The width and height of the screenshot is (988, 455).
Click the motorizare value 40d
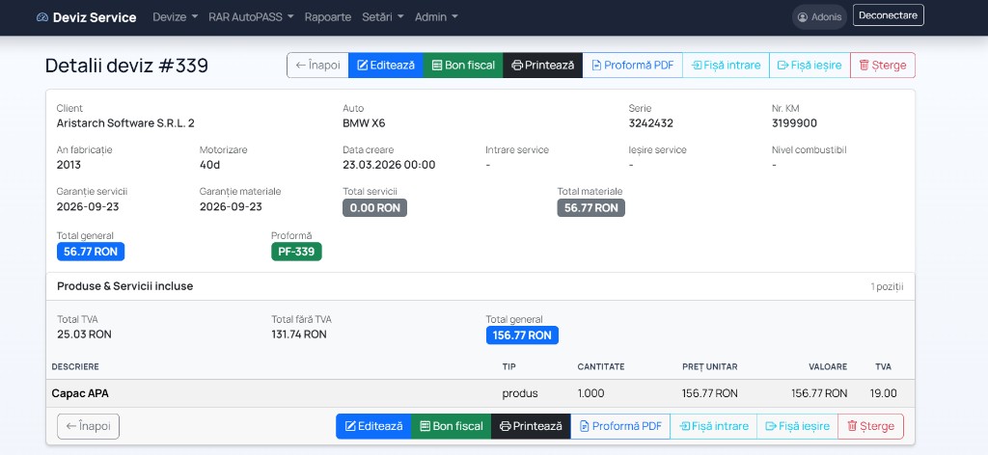(209, 165)
